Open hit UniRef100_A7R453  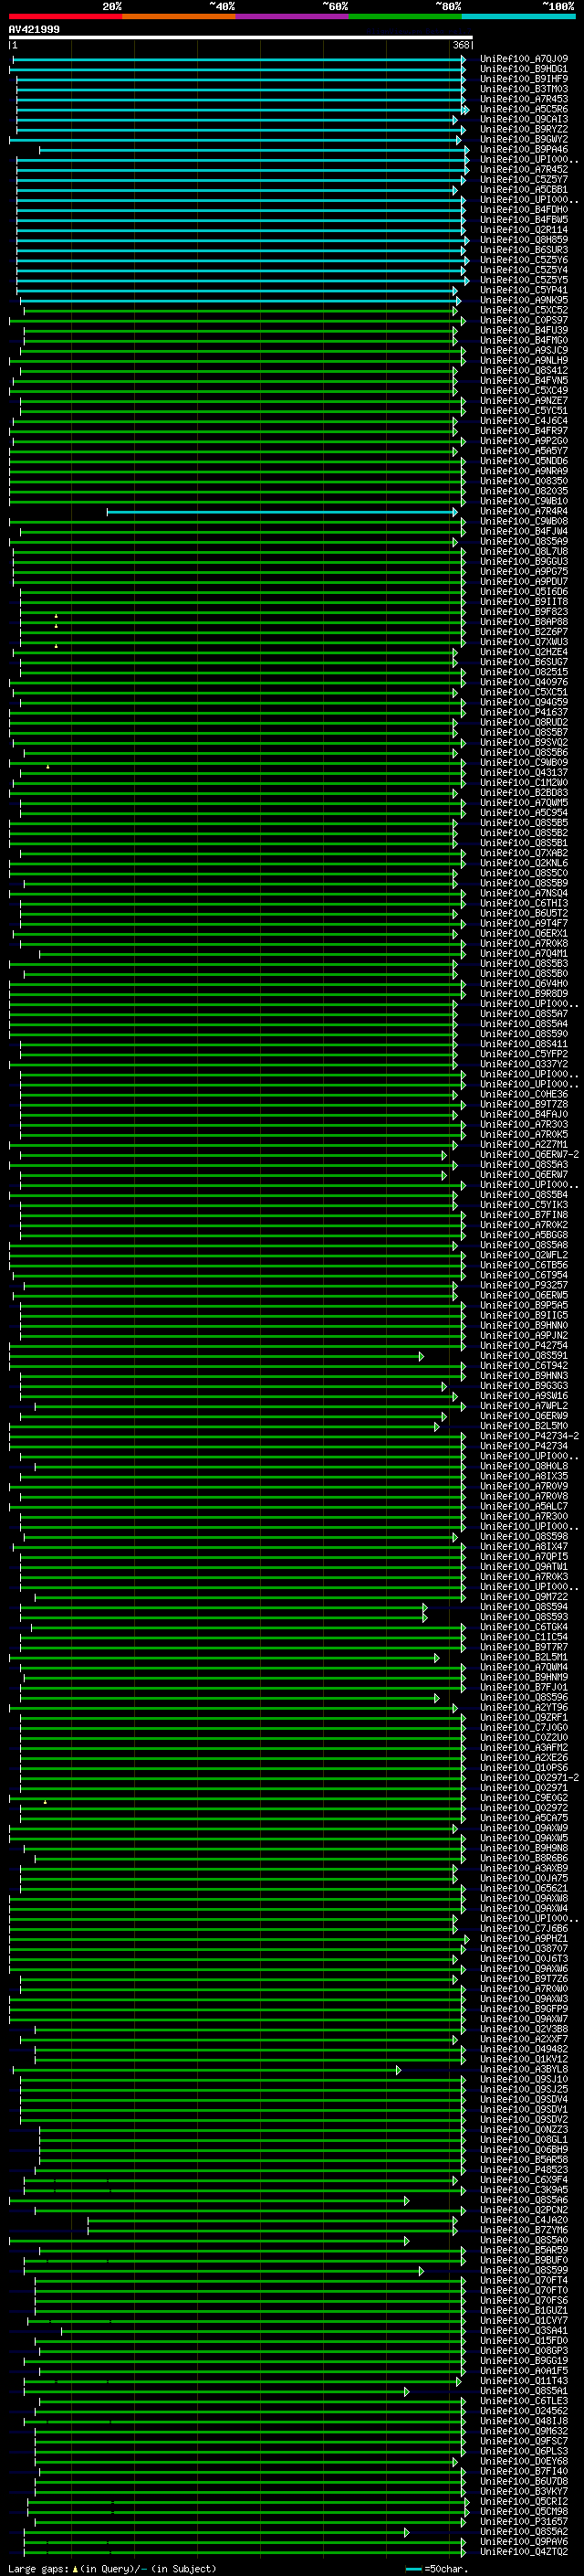coord(523,99)
